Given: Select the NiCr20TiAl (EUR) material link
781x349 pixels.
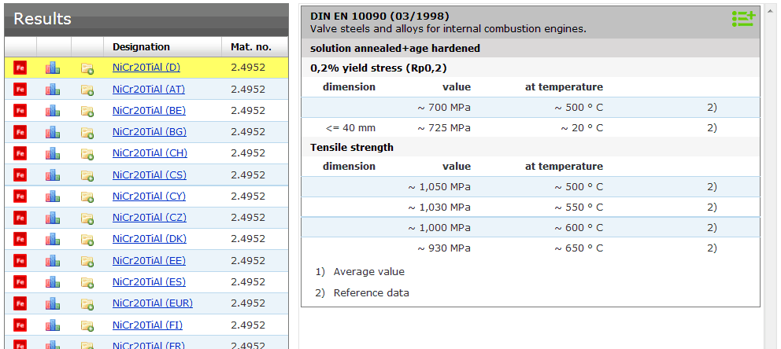Looking at the screenshot, I should tap(152, 303).
